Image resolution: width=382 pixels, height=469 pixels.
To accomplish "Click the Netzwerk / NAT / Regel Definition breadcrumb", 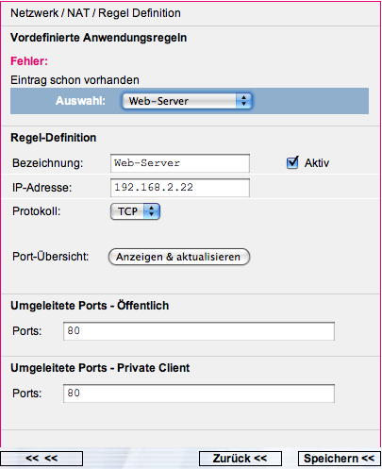I will (x=95, y=13).
